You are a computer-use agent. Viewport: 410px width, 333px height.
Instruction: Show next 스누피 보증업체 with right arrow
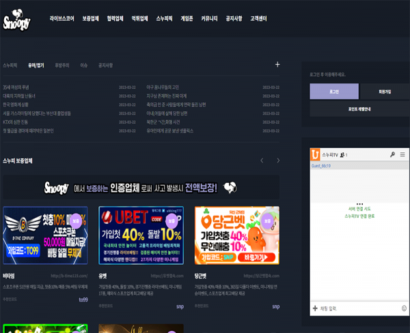click(x=278, y=160)
